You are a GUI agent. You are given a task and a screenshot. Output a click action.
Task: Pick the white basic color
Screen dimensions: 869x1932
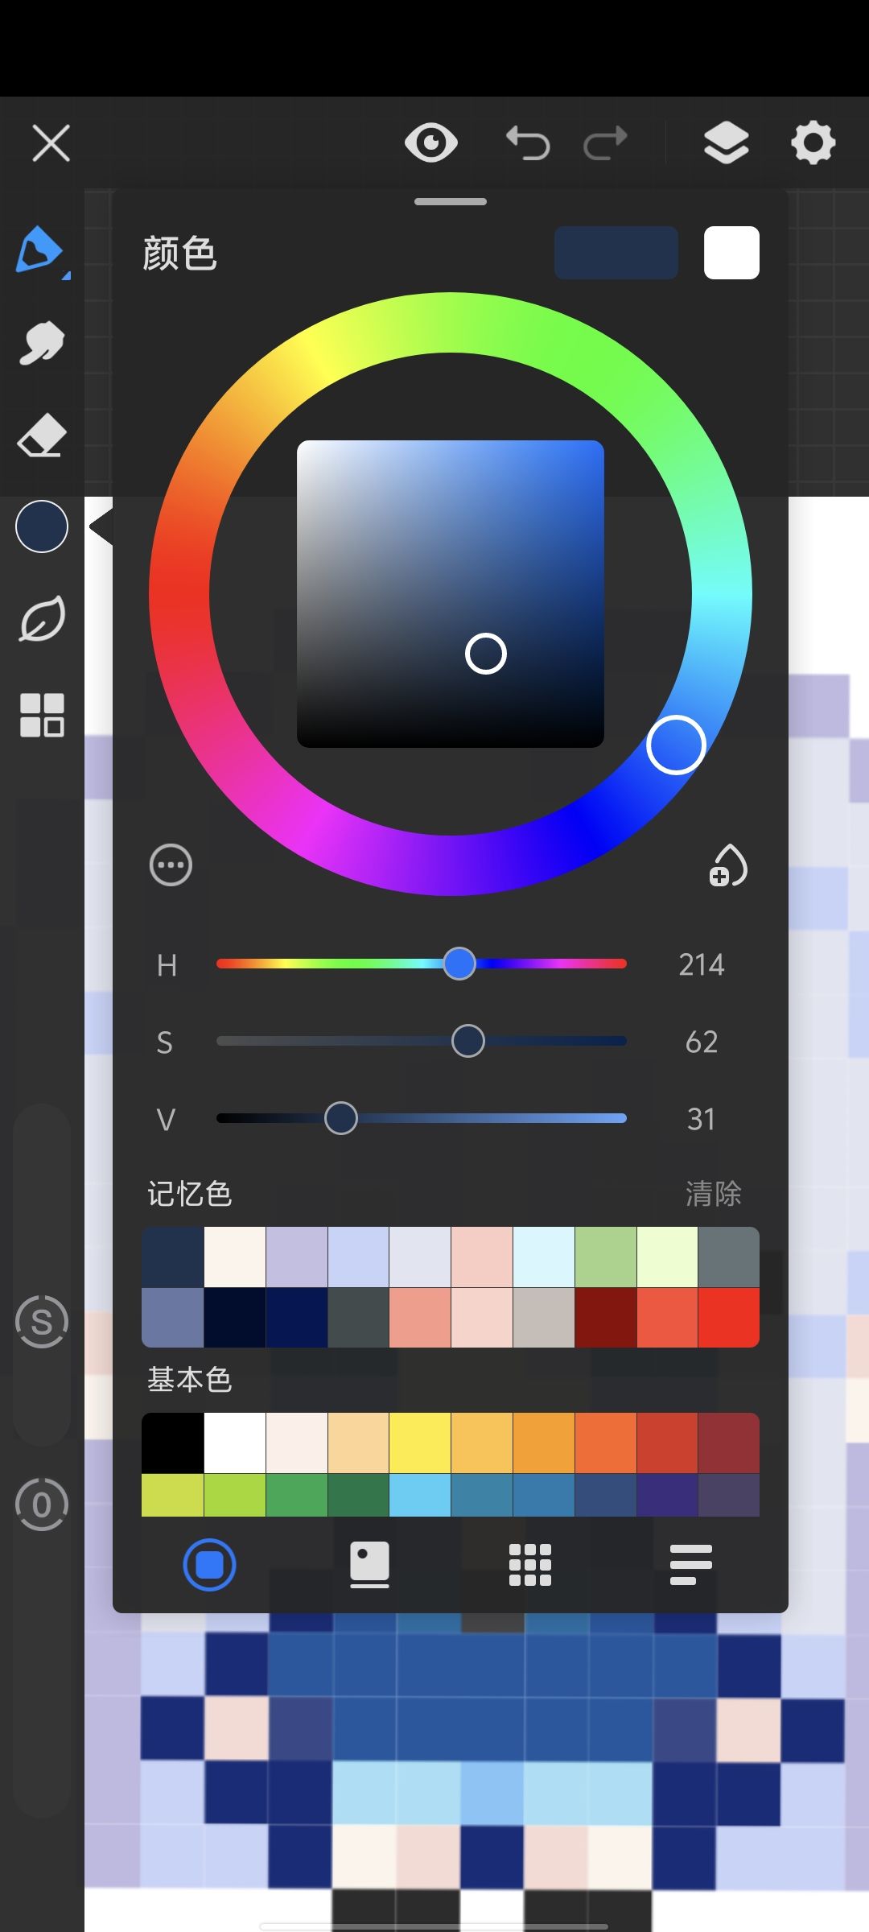[234, 1443]
